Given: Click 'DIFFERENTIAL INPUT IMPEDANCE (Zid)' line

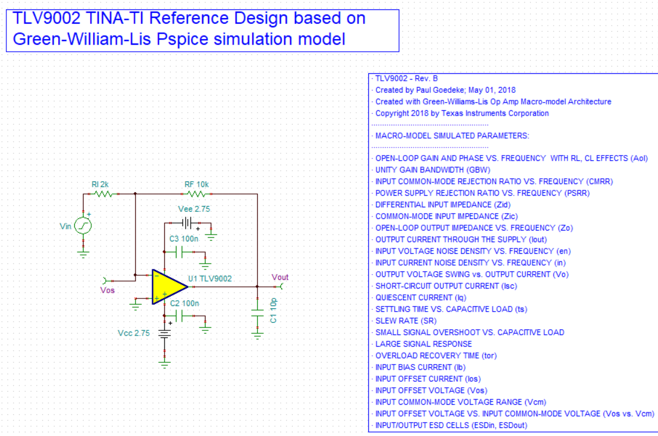Looking at the screenshot, I should 443,205.
